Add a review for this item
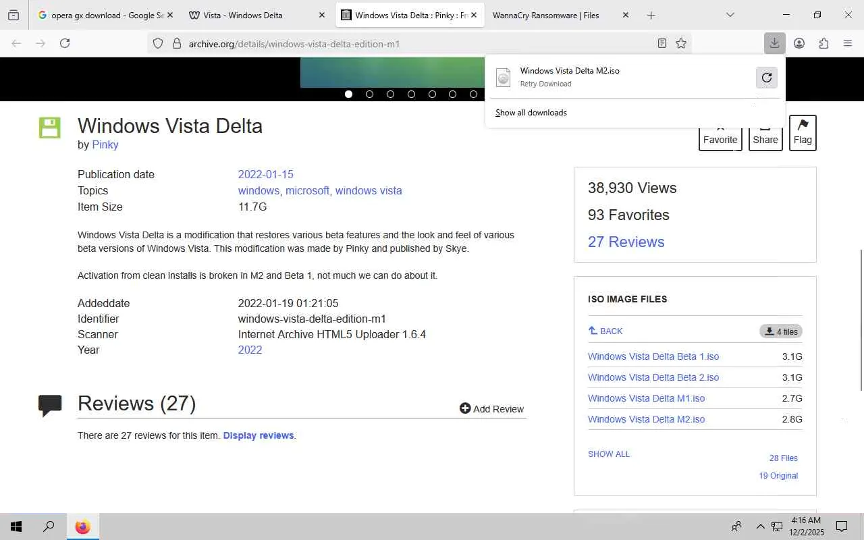 (491, 408)
